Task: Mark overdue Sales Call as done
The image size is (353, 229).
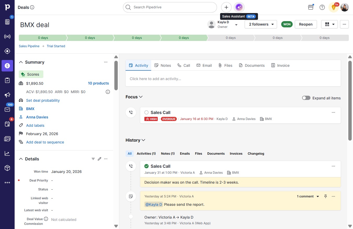Action: [146, 112]
